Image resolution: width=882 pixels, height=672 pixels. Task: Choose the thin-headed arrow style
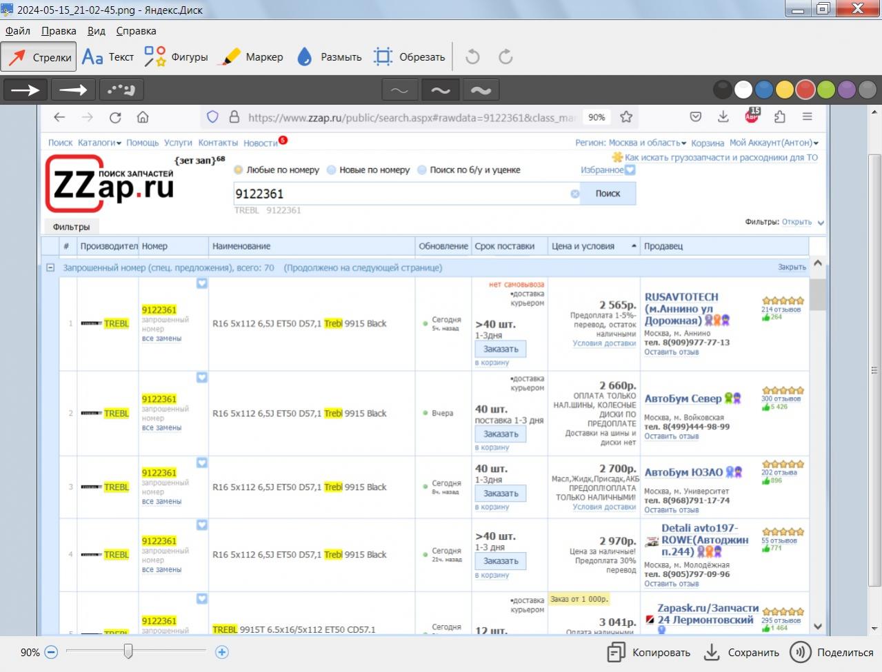26,90
